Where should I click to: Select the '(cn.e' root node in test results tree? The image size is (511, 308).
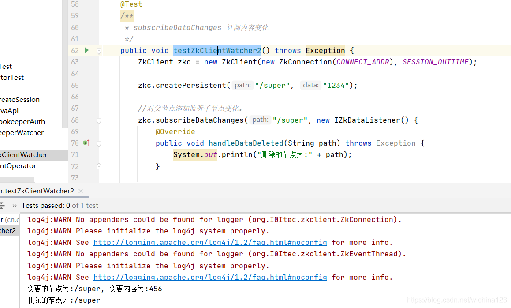[x=10, y=220]
